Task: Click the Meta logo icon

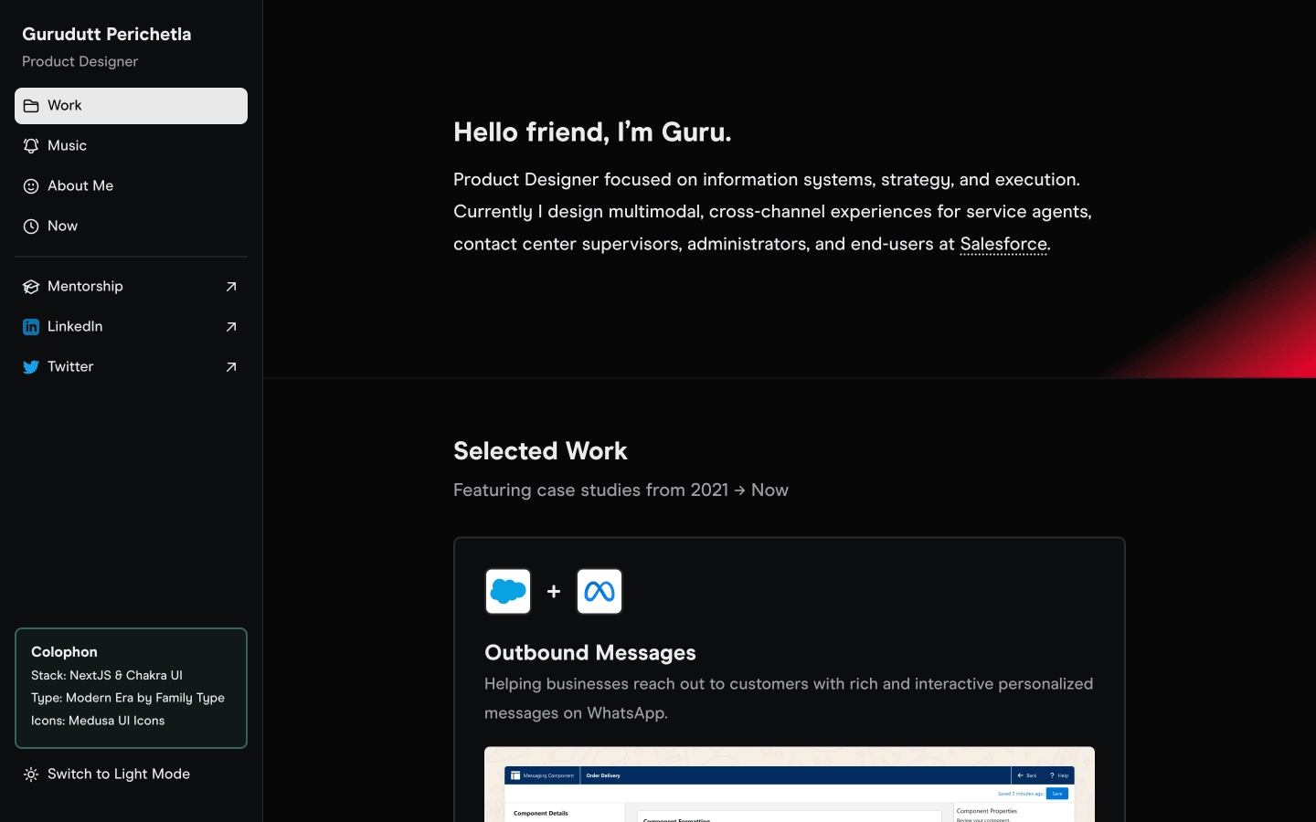Action: (x=600, y=592)
